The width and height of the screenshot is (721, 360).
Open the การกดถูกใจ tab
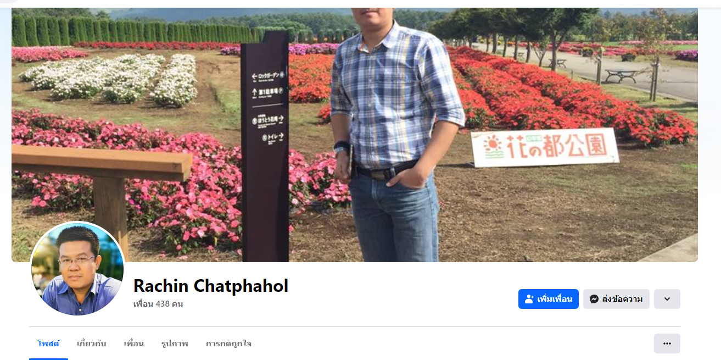[x=228, y=344]
